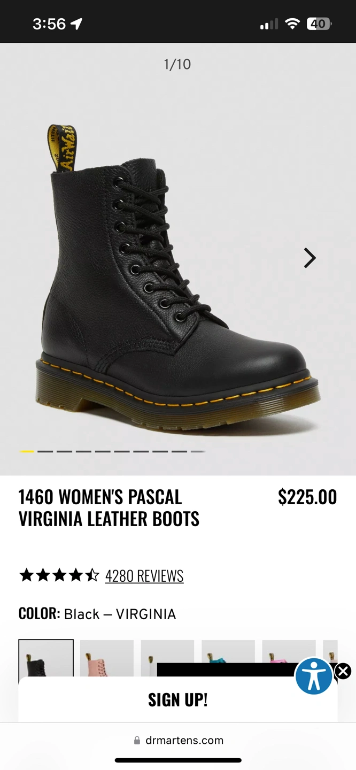Jump to the fifth image indicator dash
The width and height of the screenshot is (356, 770).
click(103, 451)
